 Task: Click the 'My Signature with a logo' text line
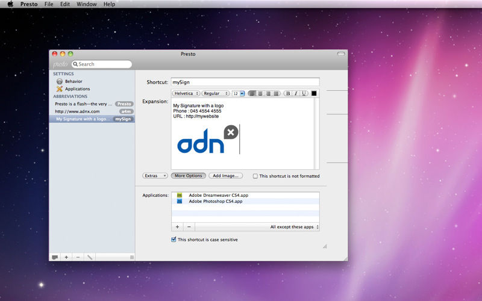[x=198, y=105]
